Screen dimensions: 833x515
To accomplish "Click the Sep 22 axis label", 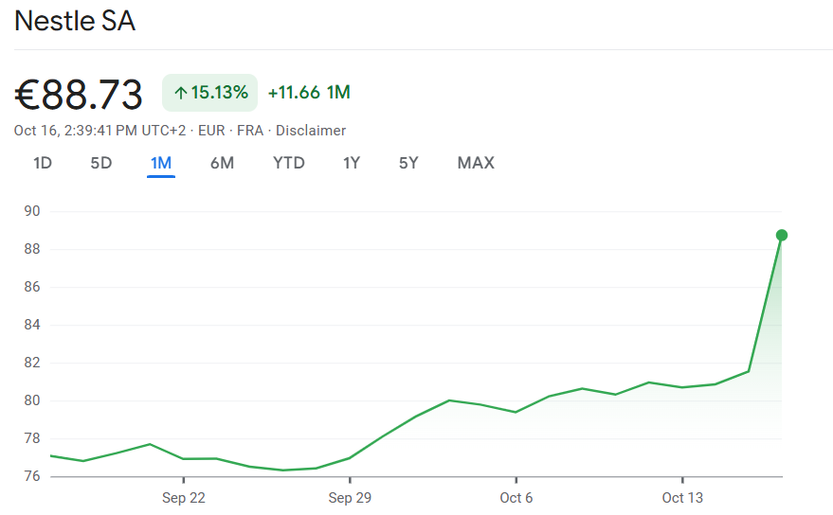I will (x=184, y=498).
